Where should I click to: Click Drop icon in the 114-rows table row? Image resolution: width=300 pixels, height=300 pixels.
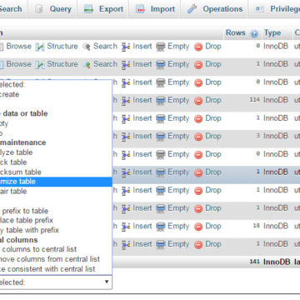point(198,101)
